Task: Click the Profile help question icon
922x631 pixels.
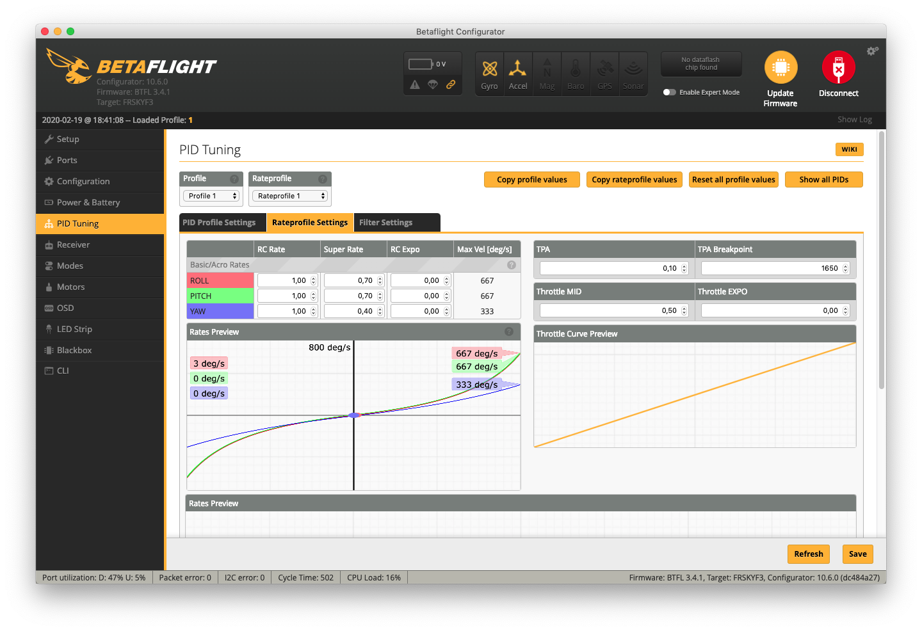Action: tap(234, 179)
